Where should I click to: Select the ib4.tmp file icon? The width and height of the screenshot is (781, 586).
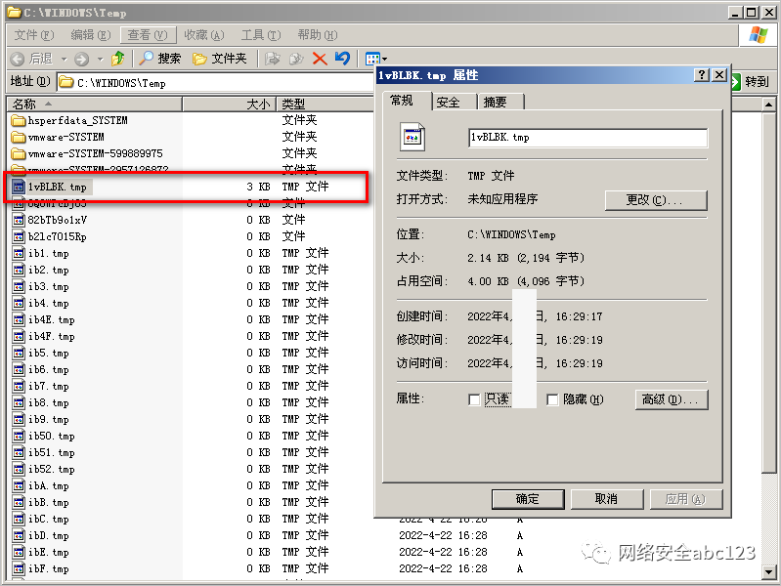point(19,303)
